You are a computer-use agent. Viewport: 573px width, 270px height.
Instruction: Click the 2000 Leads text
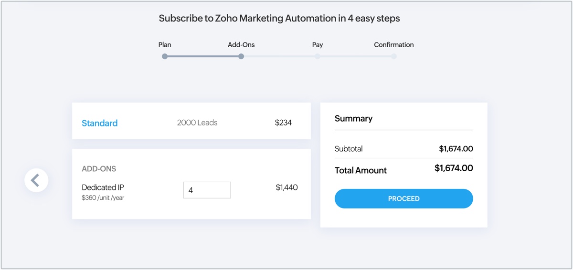tap(197, 123)
